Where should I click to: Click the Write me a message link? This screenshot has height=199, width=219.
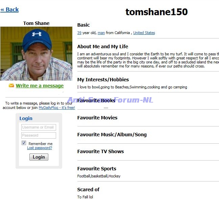pos(40,86)
